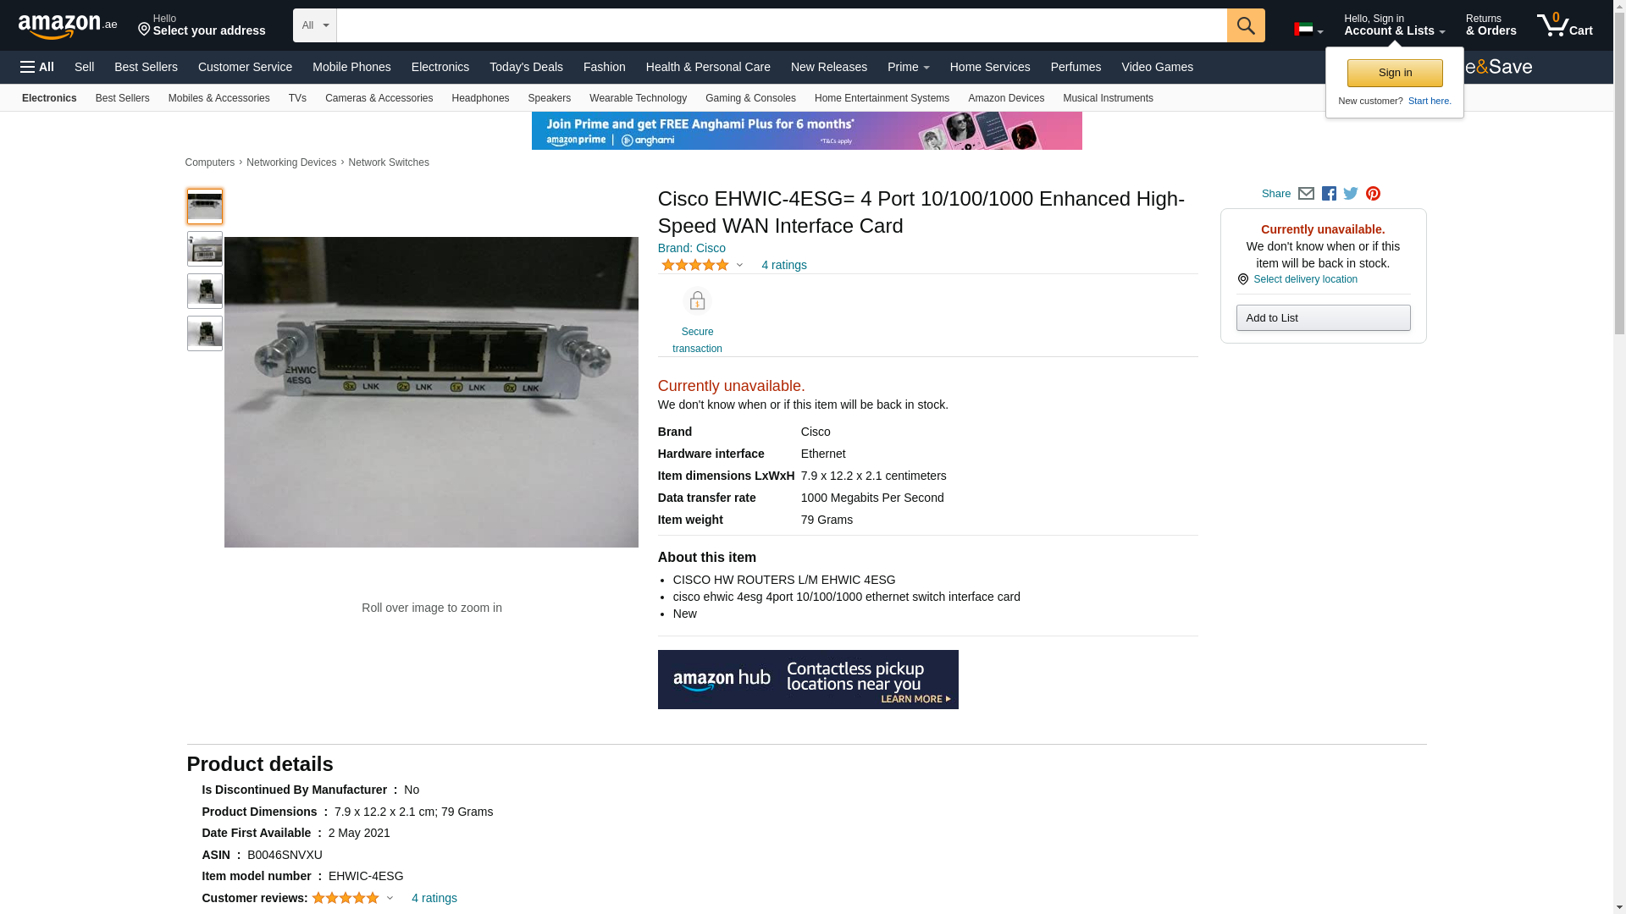
Task: Share product via email icon
Action: 1306,194
